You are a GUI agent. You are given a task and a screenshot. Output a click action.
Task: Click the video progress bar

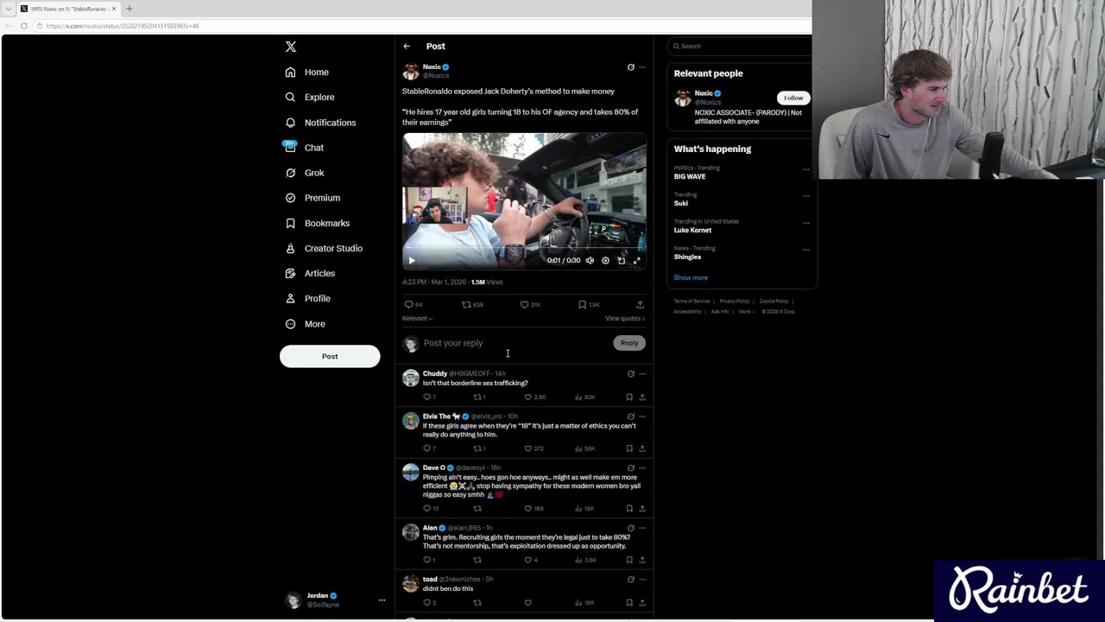click(x=524, y=248)
